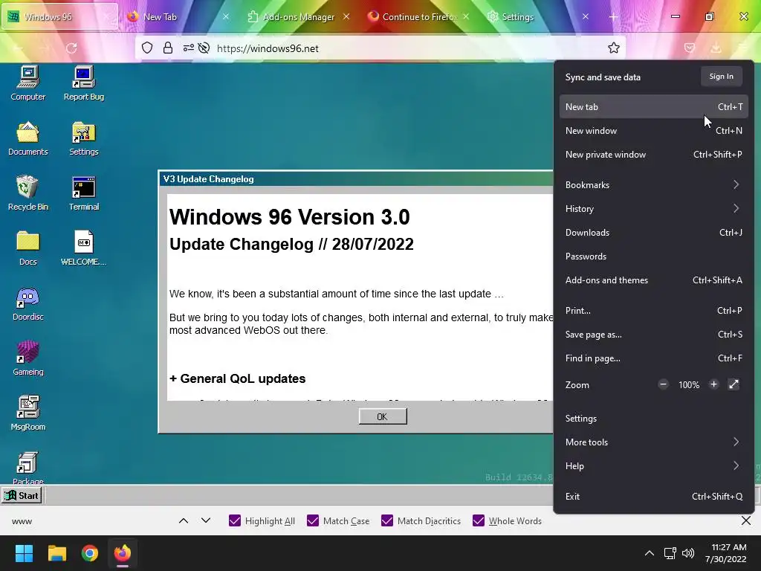Image resolution: width=761 pixels, height=571 pixels.
Task: Open File Explorer from the taskbar
Action: point(56,553)
